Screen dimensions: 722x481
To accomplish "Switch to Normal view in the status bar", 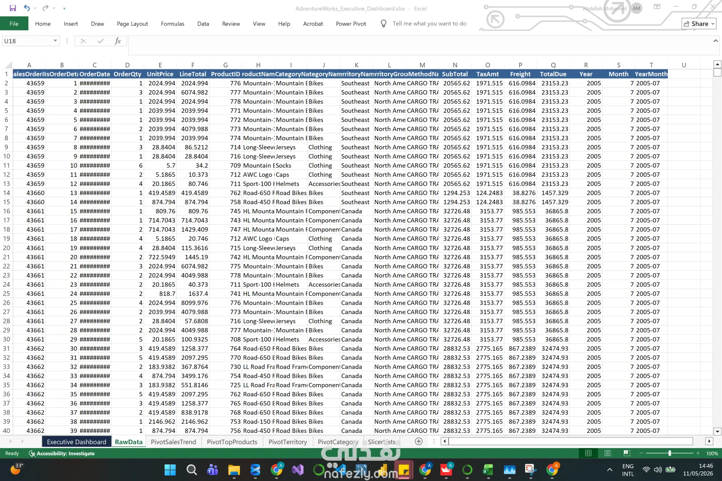I will pyautogui.click(x=588, y=453).
